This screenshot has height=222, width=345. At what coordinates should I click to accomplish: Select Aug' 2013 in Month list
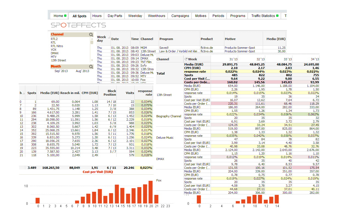click(83, 71)
